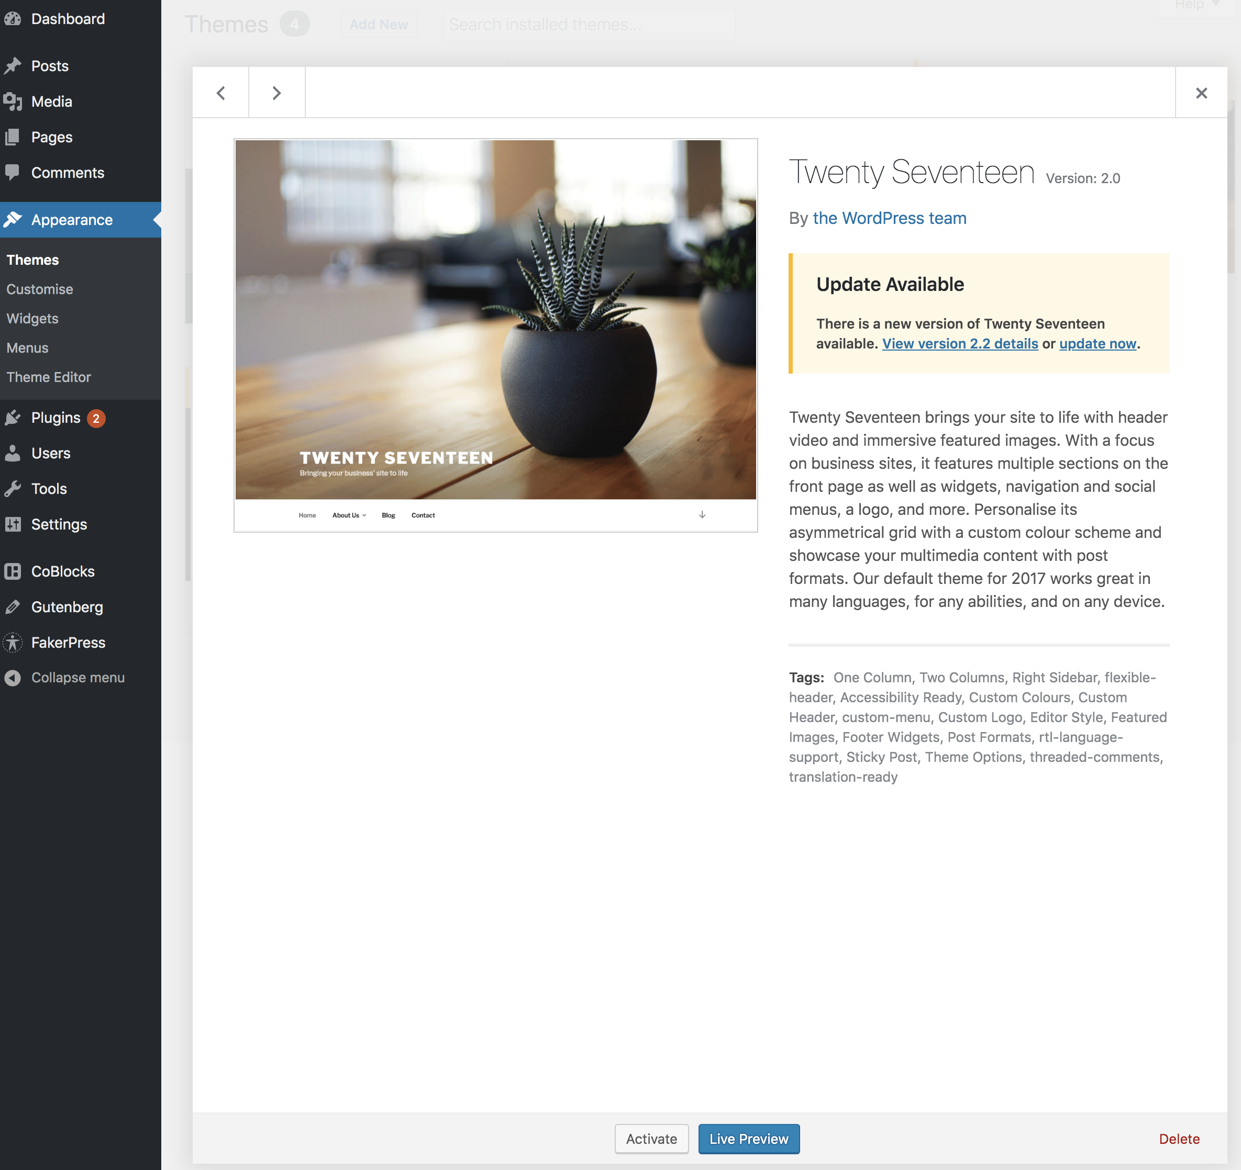Click the CoBlocks sidebar icon
The height and width of the screenshot is (1170, 1241).
coord(13,571)
